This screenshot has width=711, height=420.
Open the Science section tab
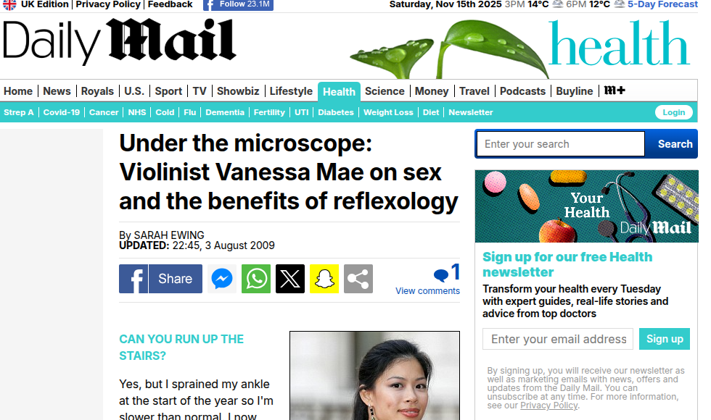pos(385,91)
